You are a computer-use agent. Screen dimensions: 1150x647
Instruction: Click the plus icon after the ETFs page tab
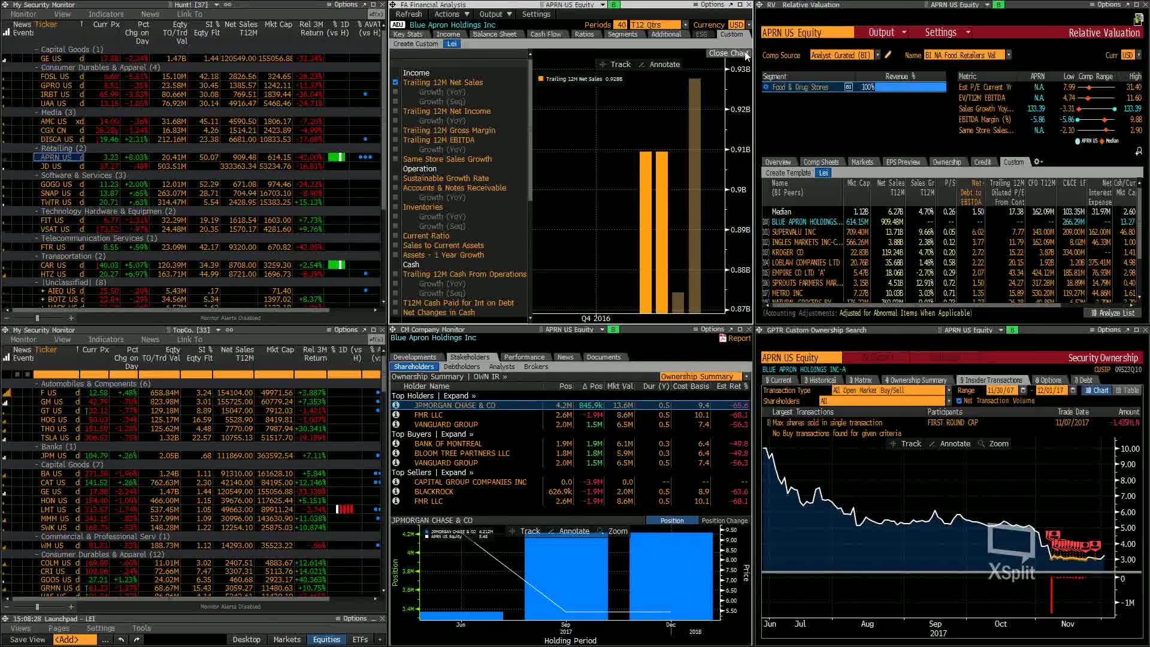(x=380, y=639)
